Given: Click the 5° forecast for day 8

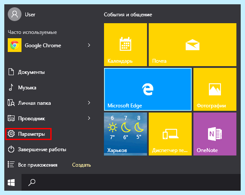Looking at the screenshot, I should tap(139, 127).
